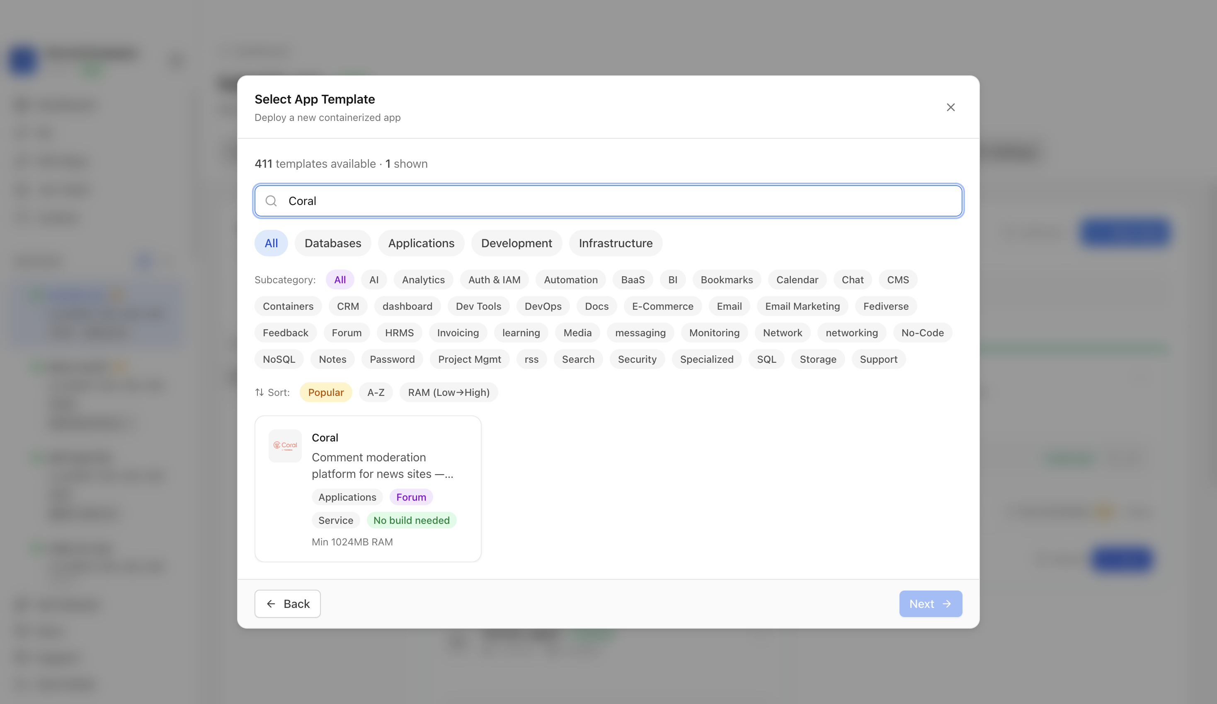This screenshot has height=704, width=1217.
Task: Filter by Security subcategory
Action: coord(637,359)
